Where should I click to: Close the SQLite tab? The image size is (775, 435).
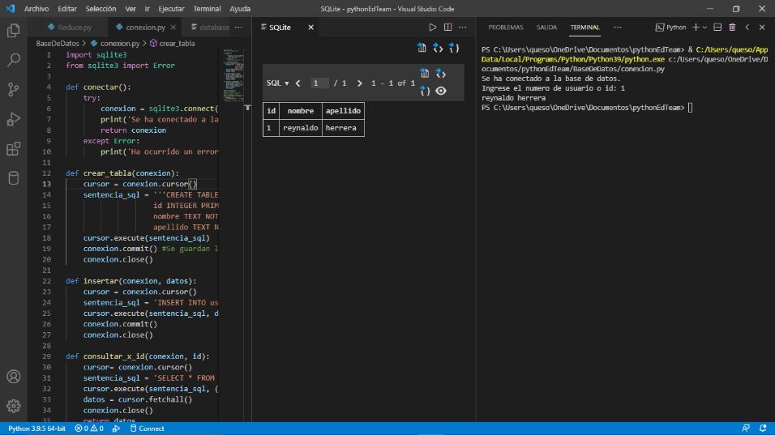tap(310, 28)
